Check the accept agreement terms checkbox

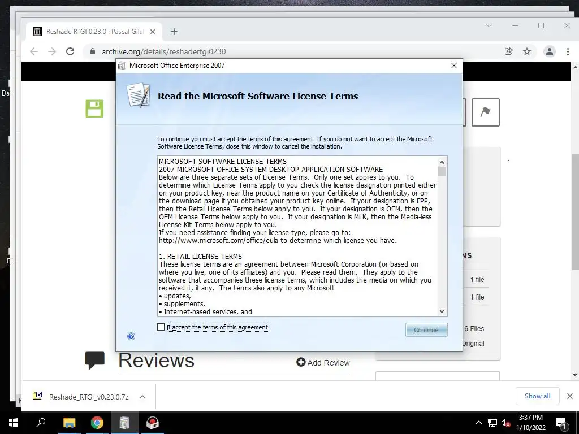[x=161, y=327]
